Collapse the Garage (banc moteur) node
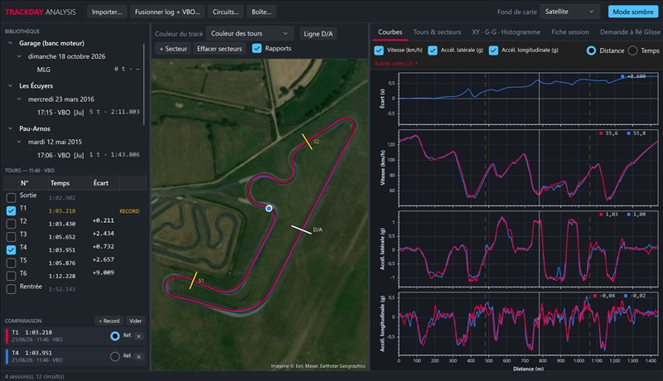Screen dimensions: 663x381 point(10,43)
